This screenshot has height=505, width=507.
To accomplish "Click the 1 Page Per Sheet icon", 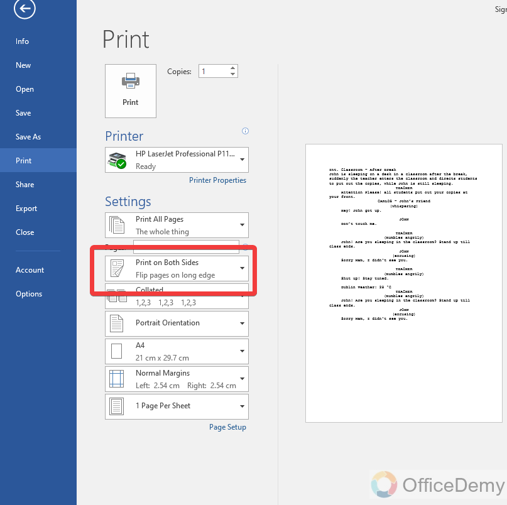I will (x=116, y=406).
